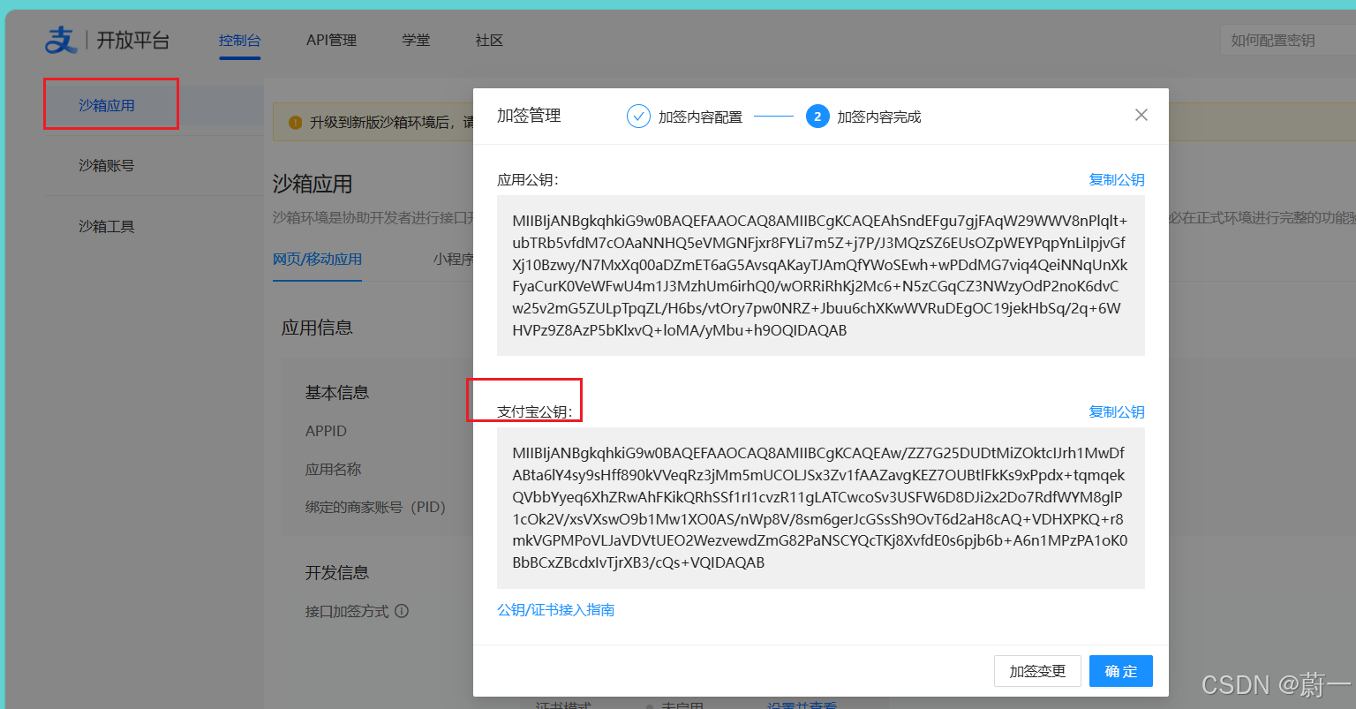Click the 加签管理 dialog title
Viewport: 1356px width, 709px height.
pyautogui.click(x=529, y=116)
